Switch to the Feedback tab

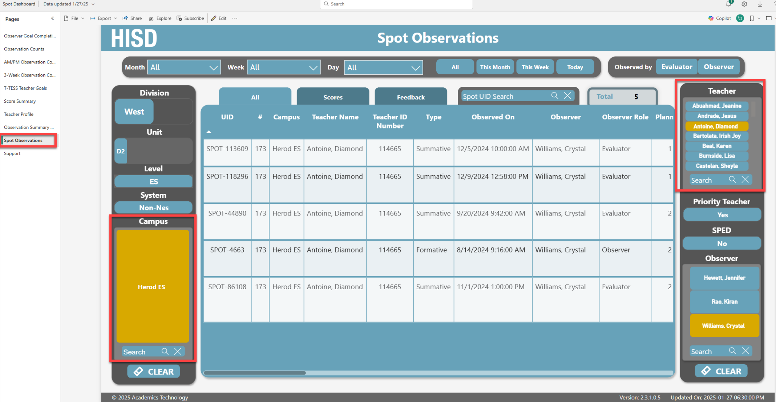[411, 97]
